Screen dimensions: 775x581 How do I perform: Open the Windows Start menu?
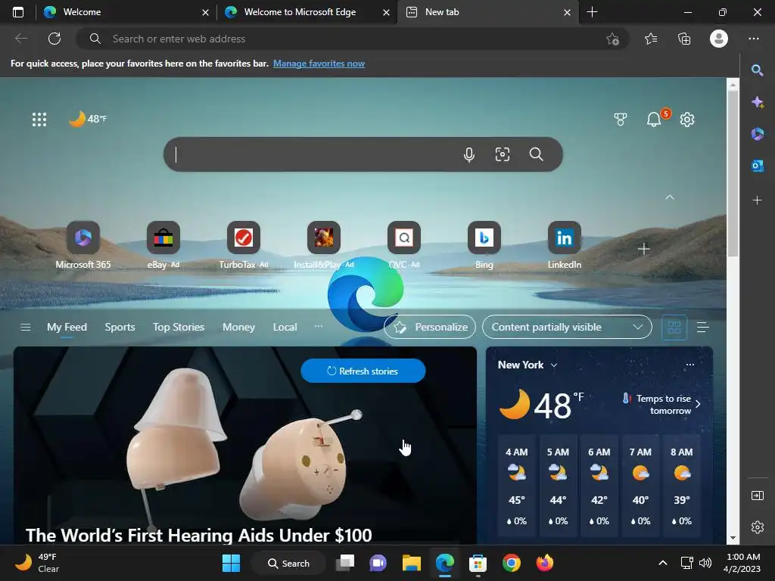coord(231,563)
